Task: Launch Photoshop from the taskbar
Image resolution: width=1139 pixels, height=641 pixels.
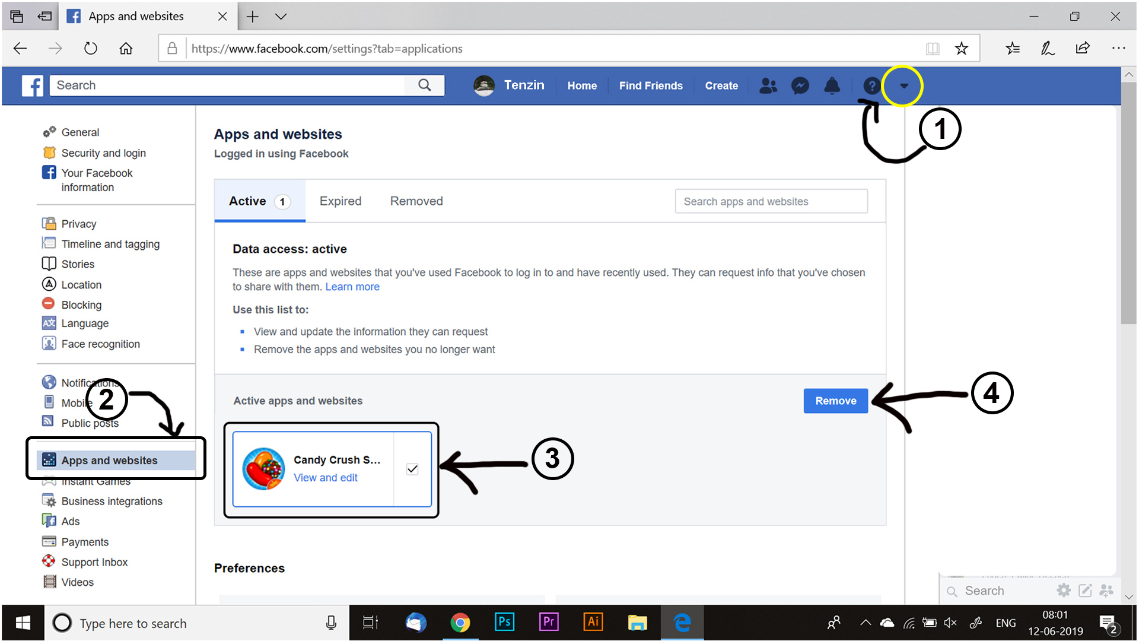Action: [x=504, y=623]
